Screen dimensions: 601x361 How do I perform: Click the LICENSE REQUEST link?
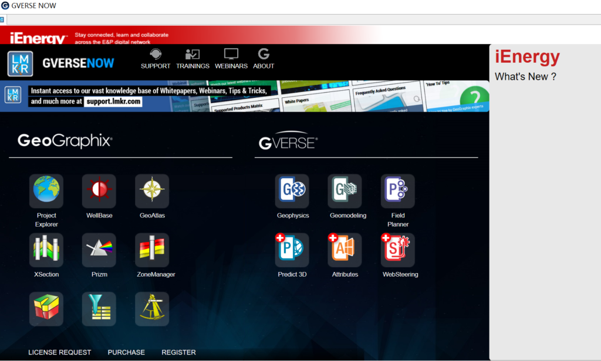pos(60,352)
